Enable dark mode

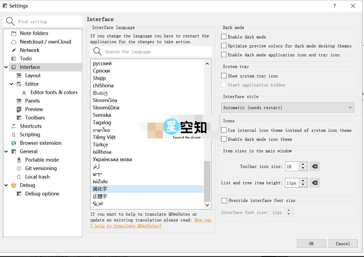(x=223, y=37)
